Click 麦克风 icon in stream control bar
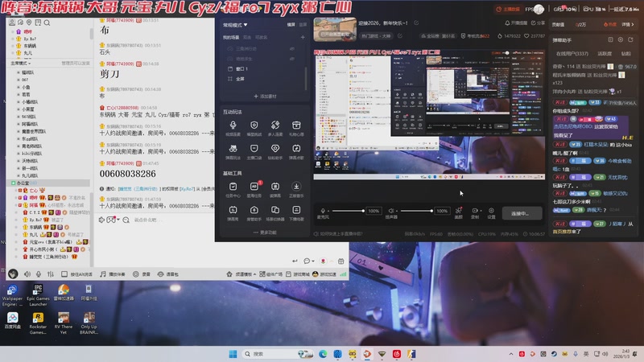 click(323, 211)
